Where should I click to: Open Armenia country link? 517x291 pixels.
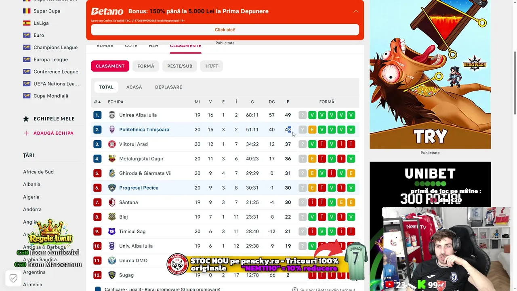tap(33, 285)
